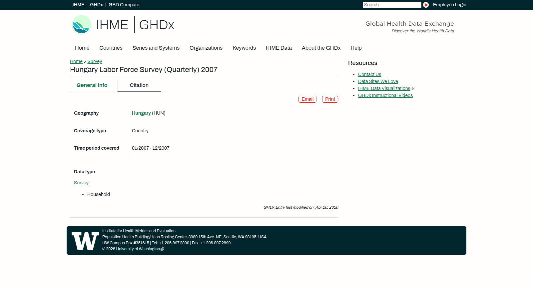This screenshot has height=287, width=533.
Task: Click the Global Health Data Exchange tagline
Action: coord(410,24)
